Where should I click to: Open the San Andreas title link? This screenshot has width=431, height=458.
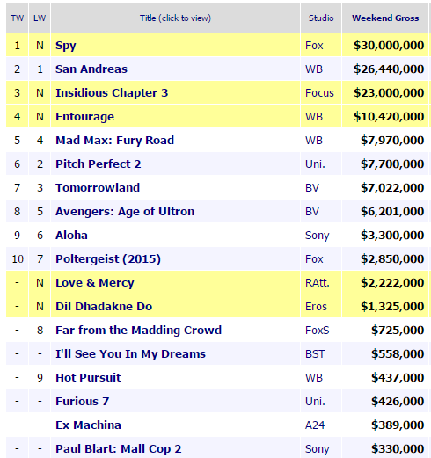click(91, 69)
